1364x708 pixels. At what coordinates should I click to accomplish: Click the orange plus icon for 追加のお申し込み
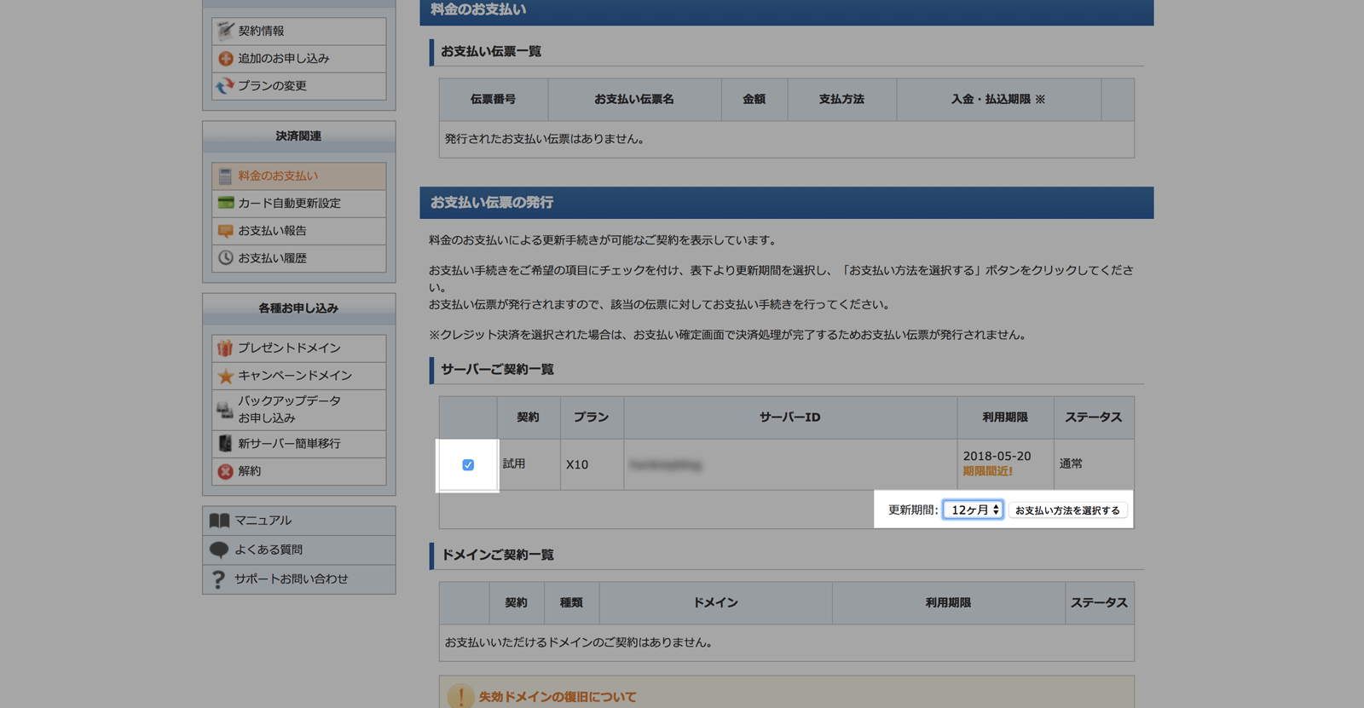(x=225, y=59)
